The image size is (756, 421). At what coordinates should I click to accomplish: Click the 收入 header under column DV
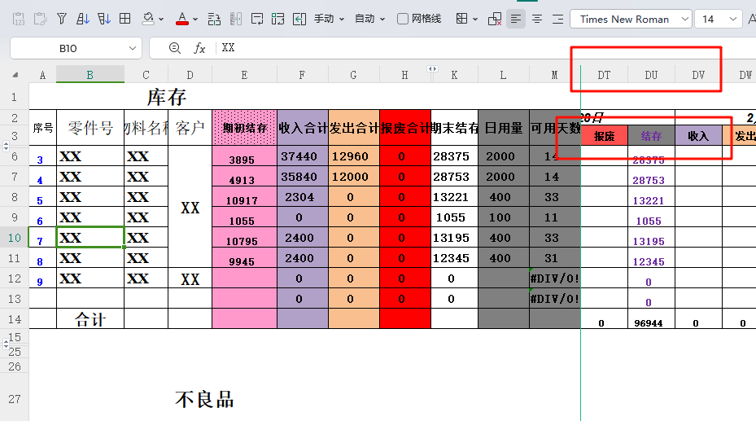[x=698, y=136]
